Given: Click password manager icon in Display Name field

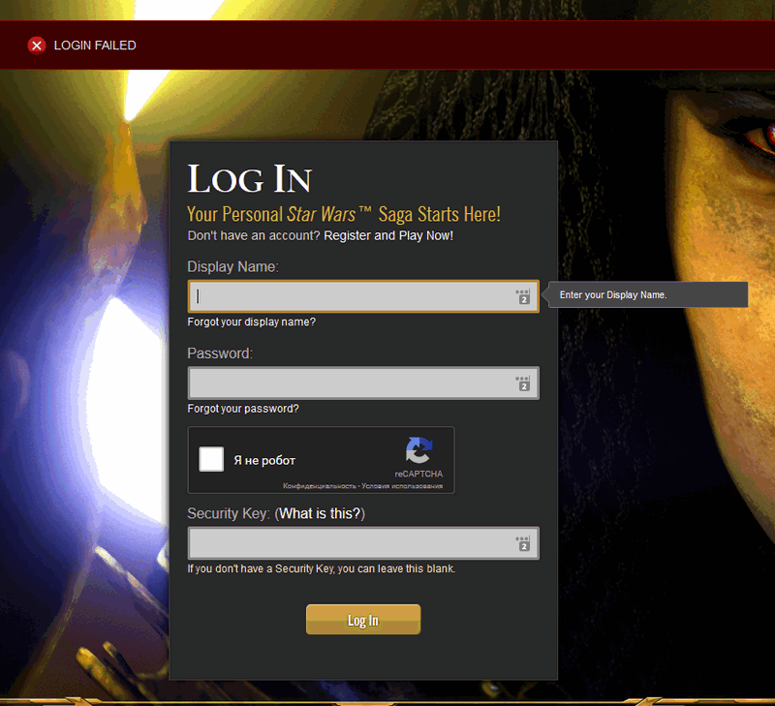Looking at the screenshot, I should pos(523,297).
